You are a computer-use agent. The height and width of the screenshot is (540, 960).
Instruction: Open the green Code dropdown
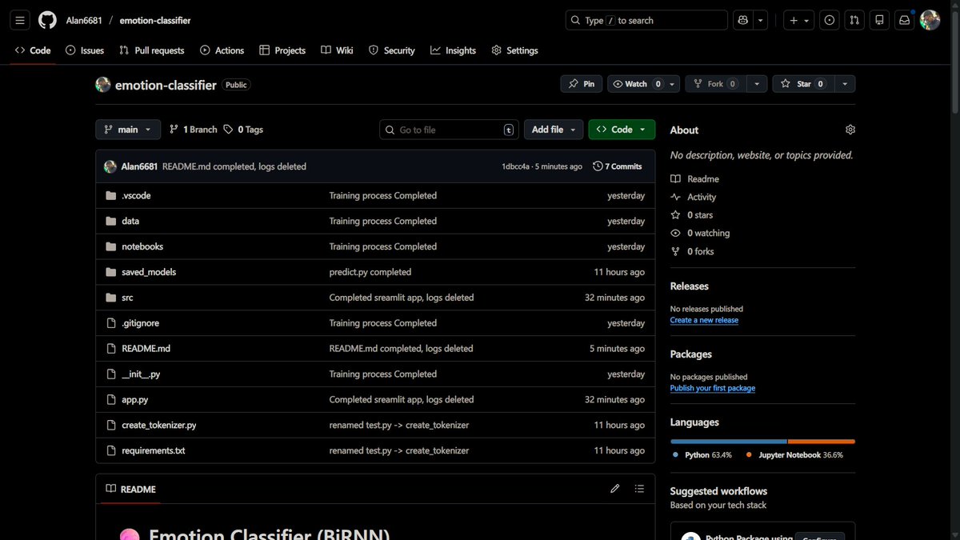click(622, 130)
